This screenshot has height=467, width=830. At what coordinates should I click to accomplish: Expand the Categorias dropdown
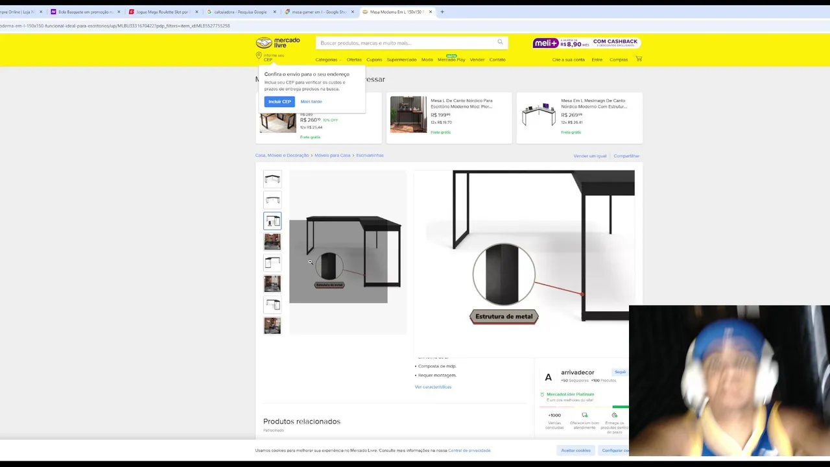(327, 60)
